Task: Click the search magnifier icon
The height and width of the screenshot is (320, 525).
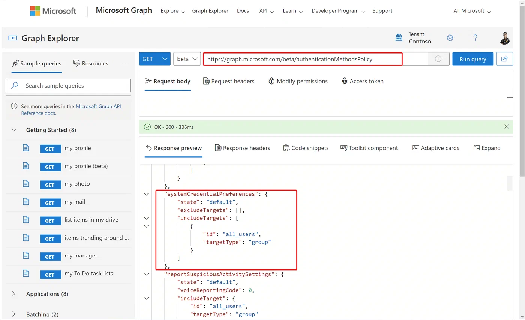Action: tap(15, 86)
